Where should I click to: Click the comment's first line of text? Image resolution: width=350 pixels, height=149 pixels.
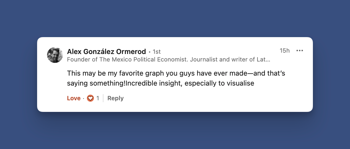(x=176, y=74)
